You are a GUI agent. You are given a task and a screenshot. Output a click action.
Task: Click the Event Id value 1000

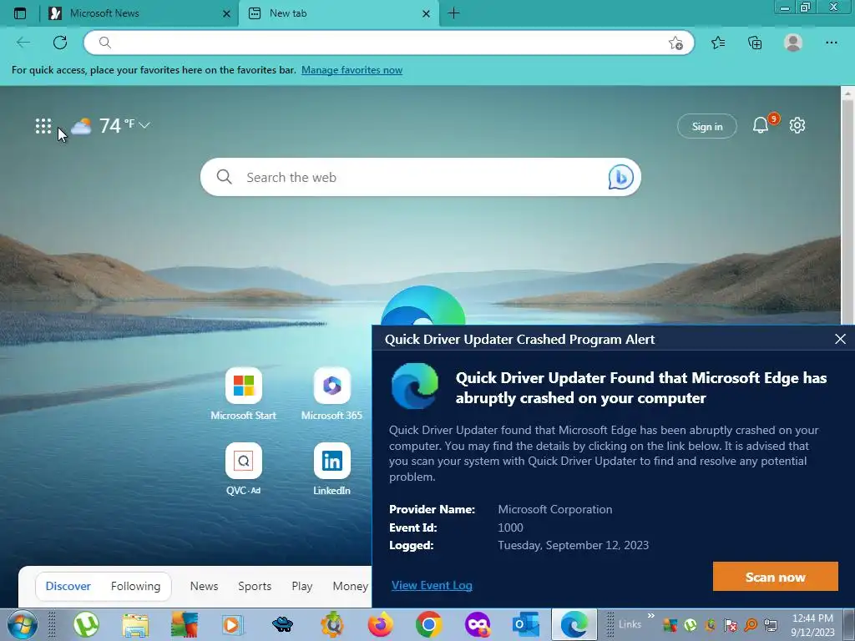[510, 527]
